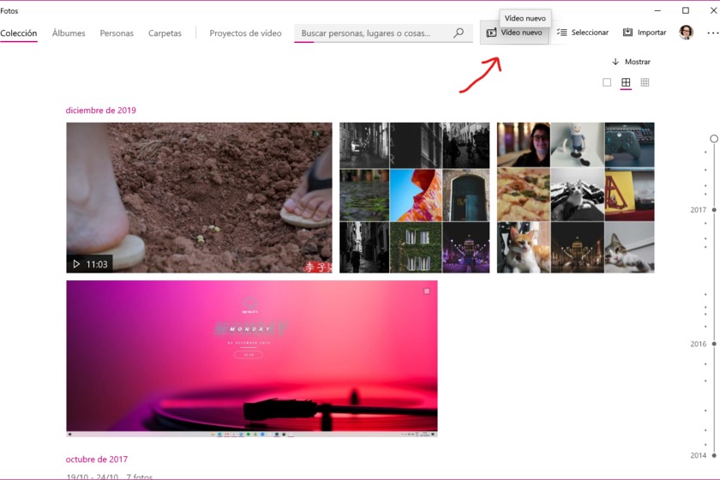
Task: Switch to medium grid view
Action: coord(626,82)
